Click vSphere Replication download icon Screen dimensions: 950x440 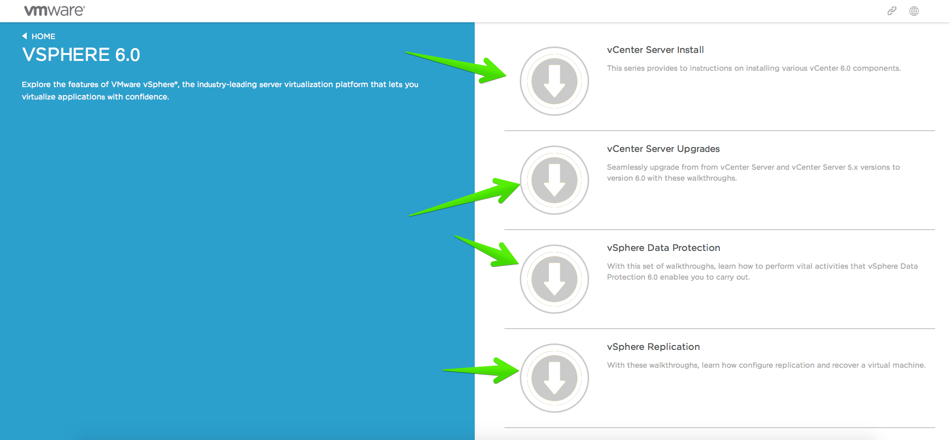[554, 378]
